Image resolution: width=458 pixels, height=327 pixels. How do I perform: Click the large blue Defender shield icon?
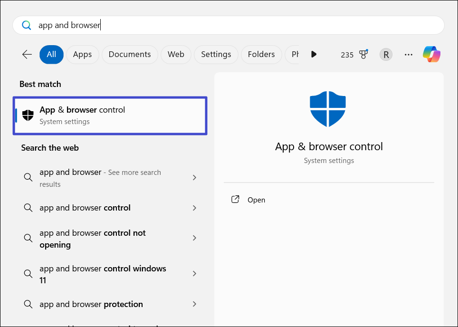(328, 109)
